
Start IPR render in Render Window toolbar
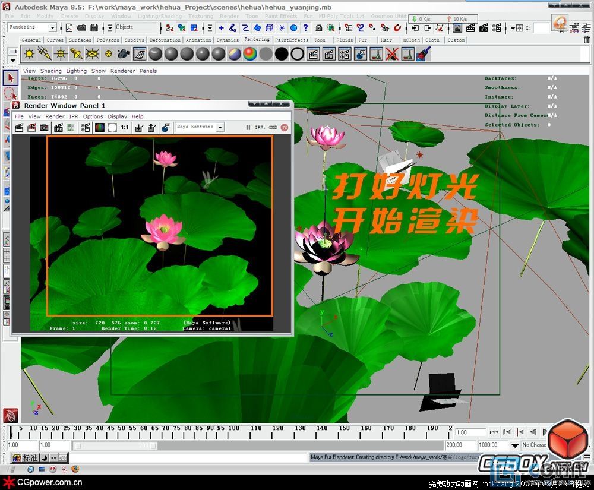pyautogui.click(x=58, y=128)
